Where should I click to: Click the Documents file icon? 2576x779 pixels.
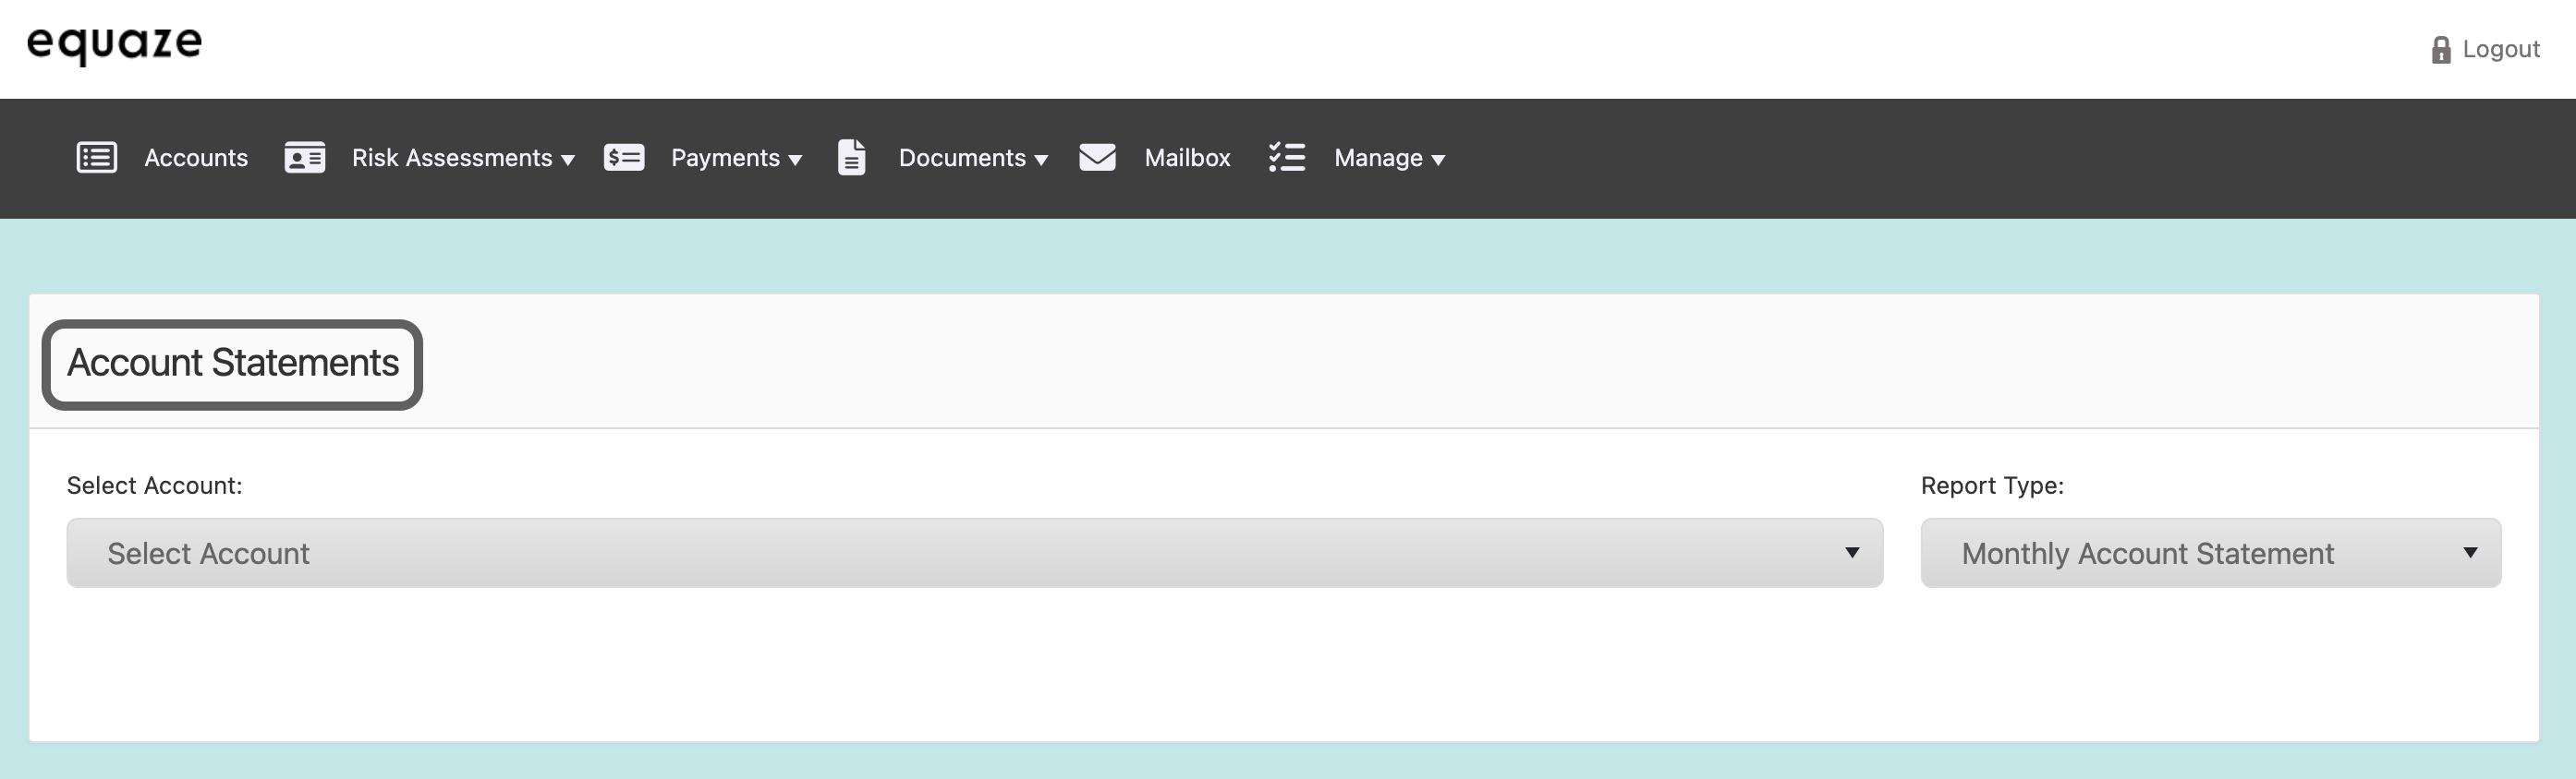coord(851,158)
